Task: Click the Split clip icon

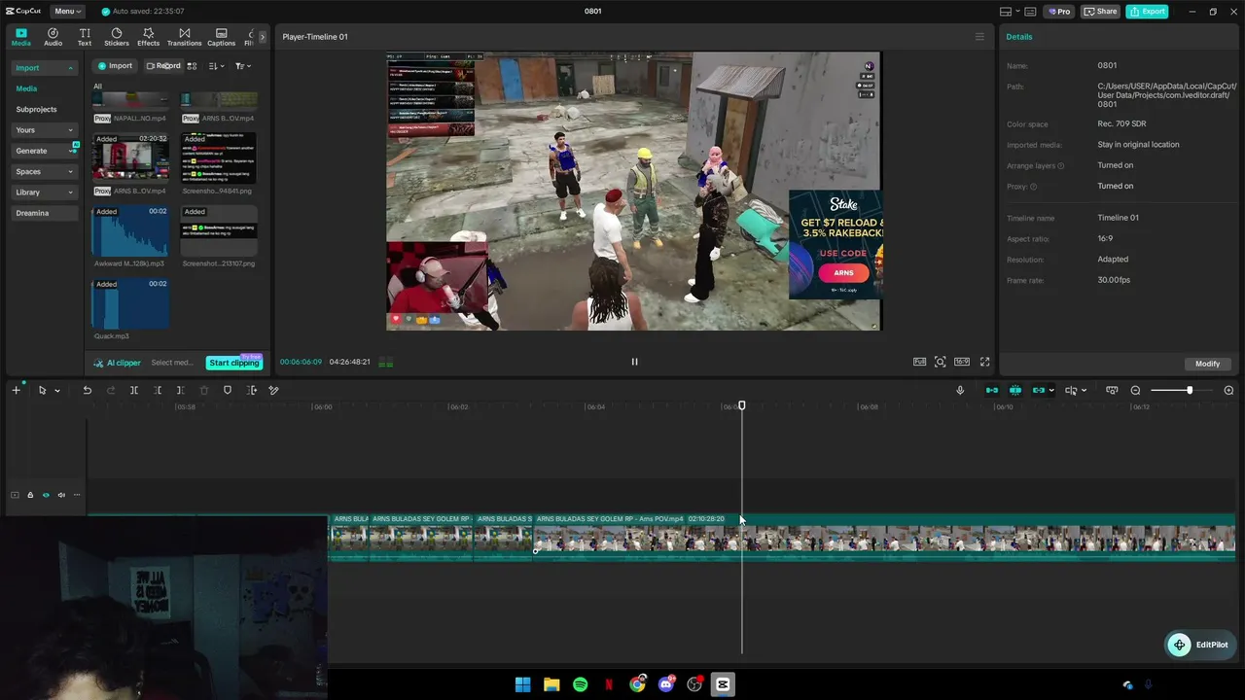Action: (134, 390)
